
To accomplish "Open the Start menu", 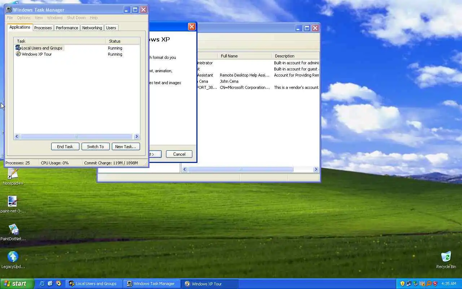I will tap(17, 284).
